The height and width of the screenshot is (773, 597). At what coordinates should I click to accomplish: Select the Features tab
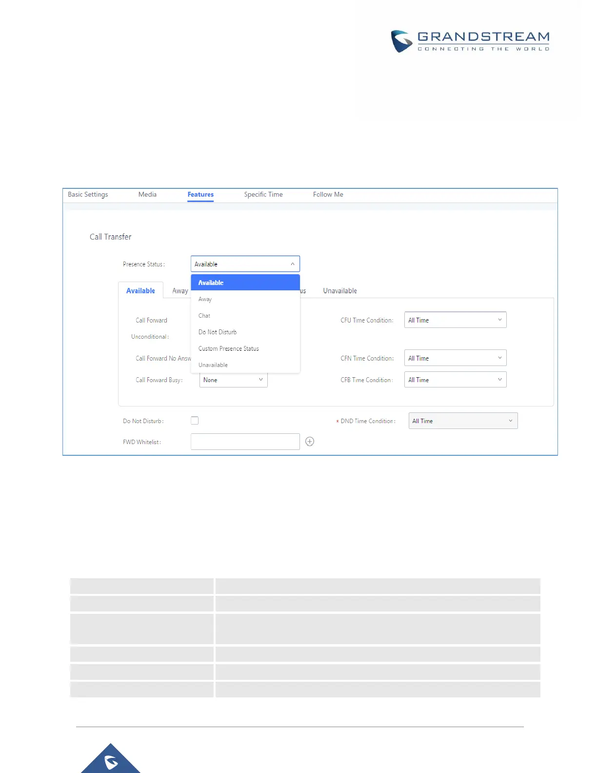[200, 194]
